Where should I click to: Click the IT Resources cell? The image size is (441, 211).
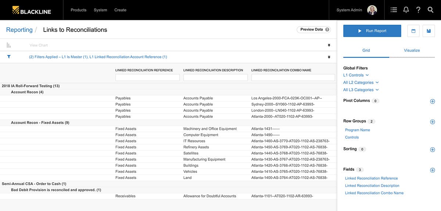coord(194,141)
